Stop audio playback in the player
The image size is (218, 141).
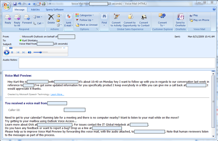coord(12,52)
